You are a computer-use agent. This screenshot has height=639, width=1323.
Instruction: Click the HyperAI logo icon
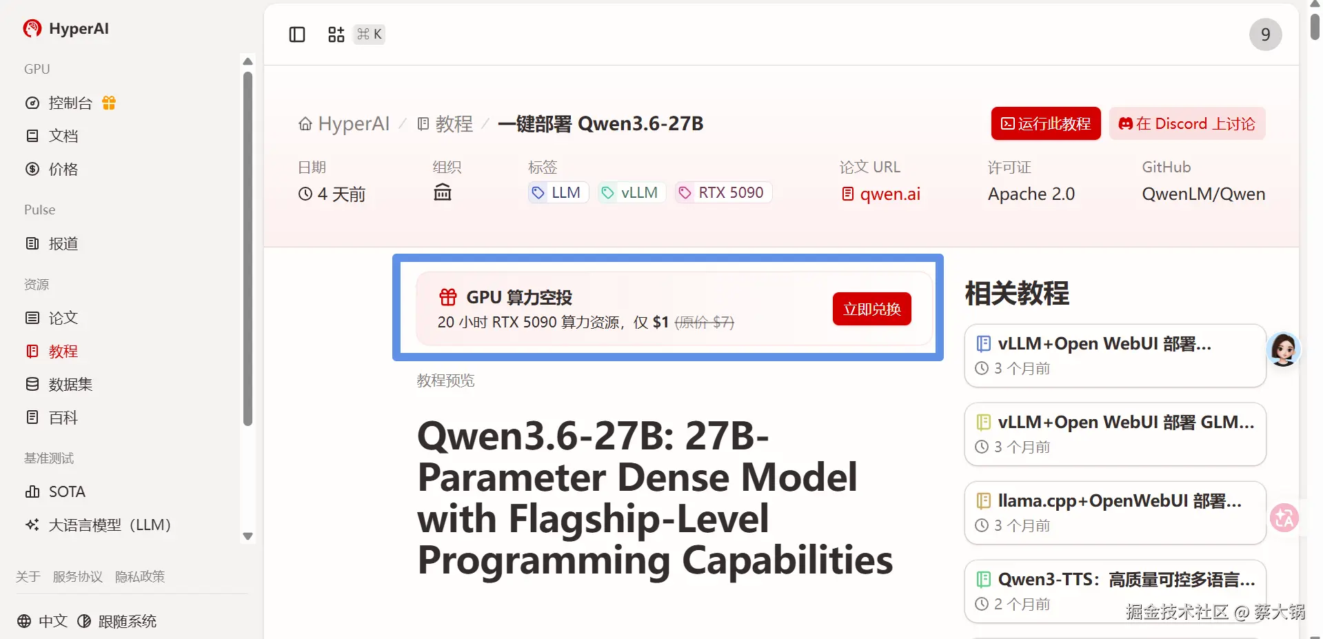(x=32, y=29)
